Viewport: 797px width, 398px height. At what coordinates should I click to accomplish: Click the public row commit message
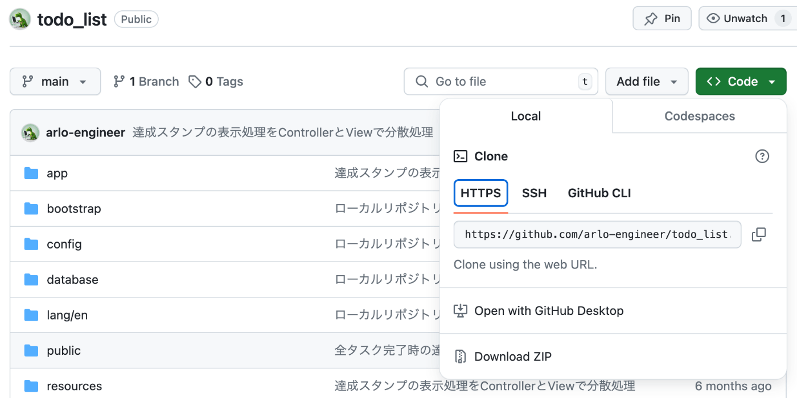pyautogui.click(x=388, y=350)
